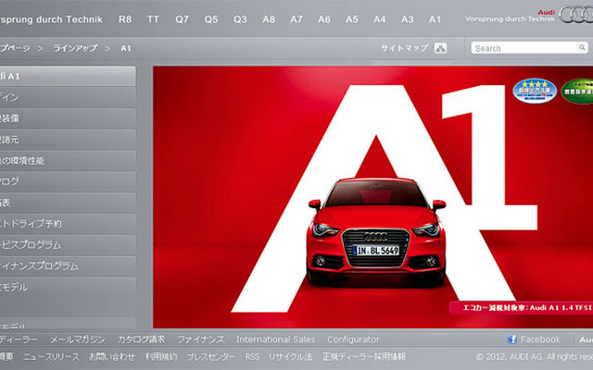Click the Facebook text link

click(x=540, y=339)
